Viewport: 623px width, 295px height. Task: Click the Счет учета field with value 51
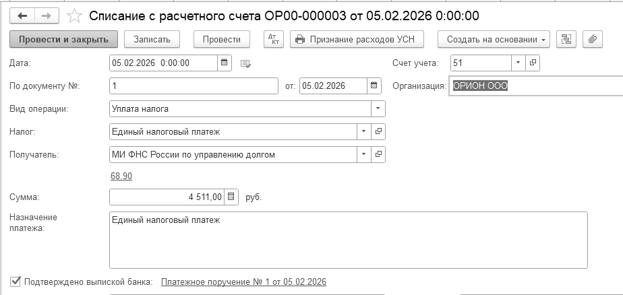(x=481, y=63)
